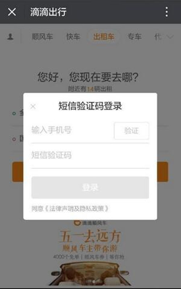Select the partially visible 代 tab

click(158, 37)
